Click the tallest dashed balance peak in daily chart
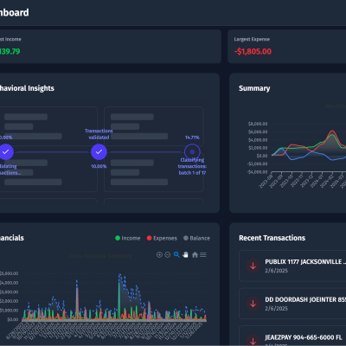This screenshot has width=346, height=346. tap(120, 275)
